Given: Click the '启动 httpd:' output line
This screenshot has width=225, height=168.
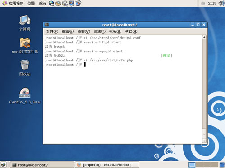Looking at the screenshot, I should [x=55, y=47].
